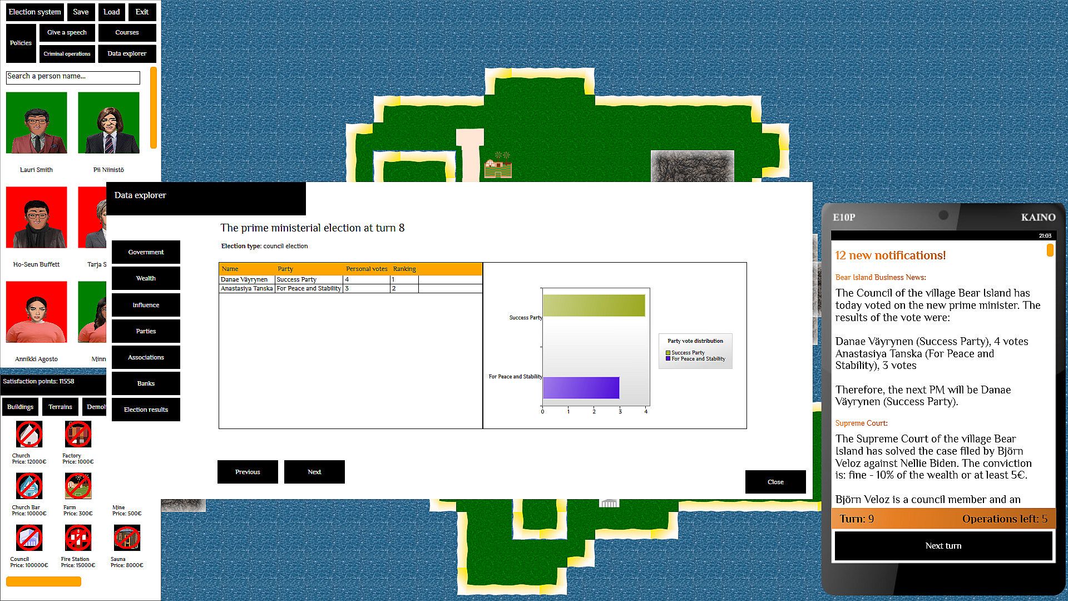Click the person name search field
This screenshot has height=601, width=1068.
pos(73,77)
